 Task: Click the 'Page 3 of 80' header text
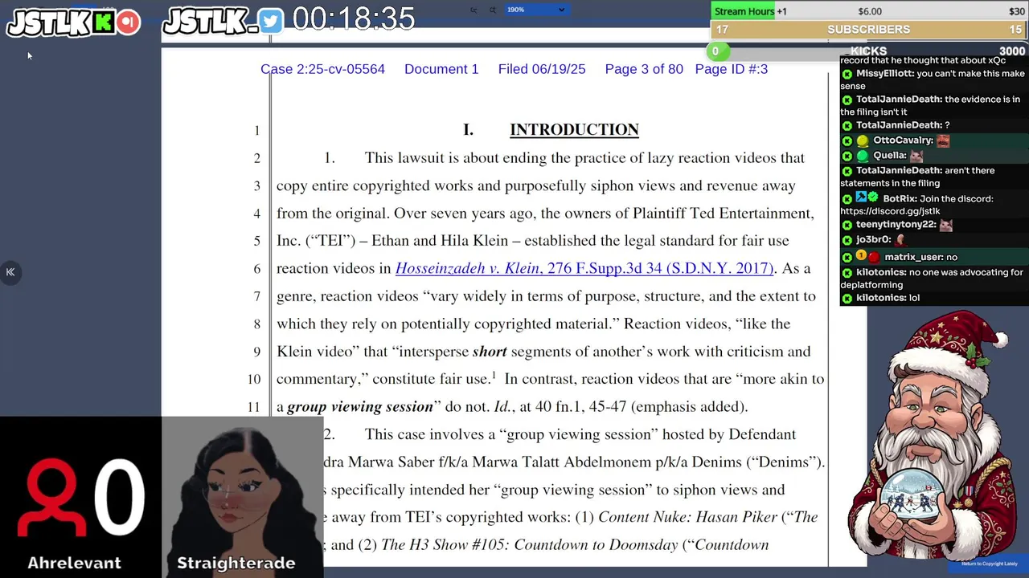pyautogui.click(x=644, y=69)
